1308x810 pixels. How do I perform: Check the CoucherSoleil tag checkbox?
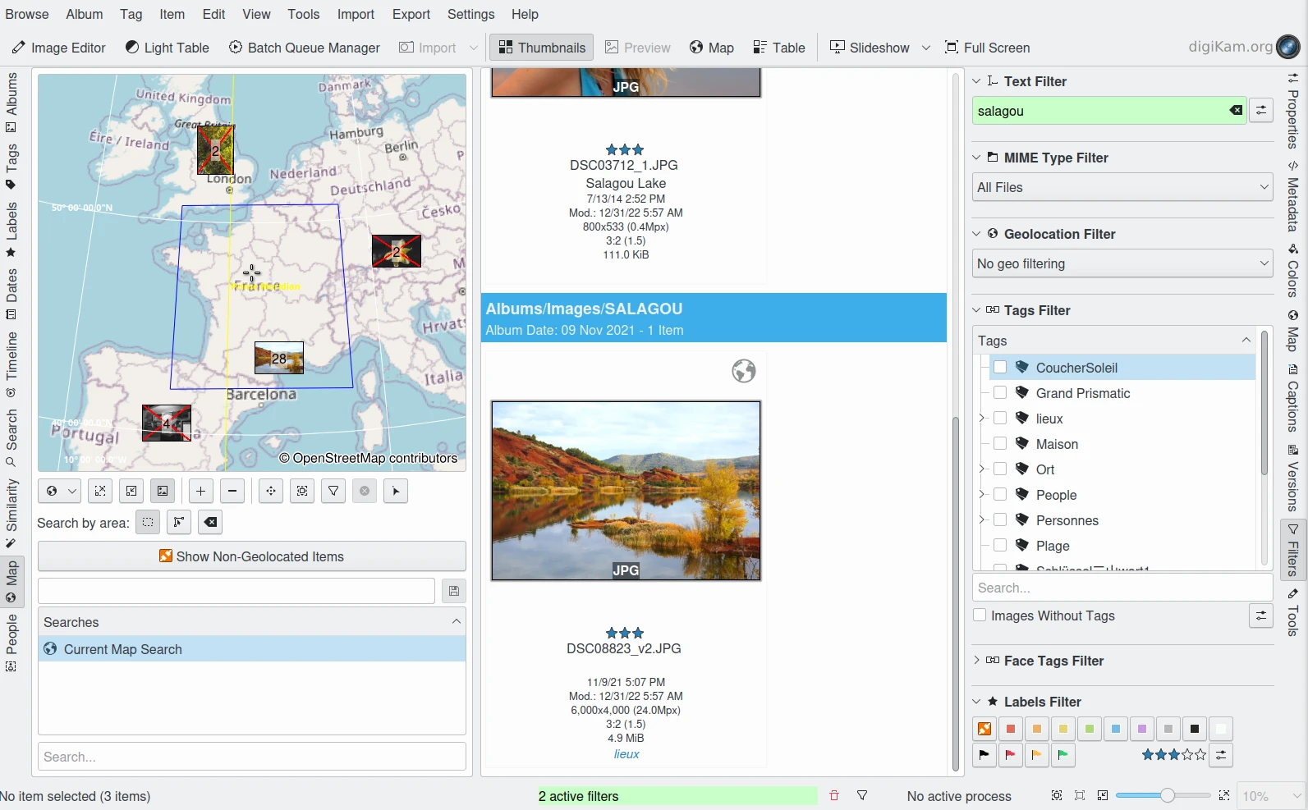tap(1000, 368)
